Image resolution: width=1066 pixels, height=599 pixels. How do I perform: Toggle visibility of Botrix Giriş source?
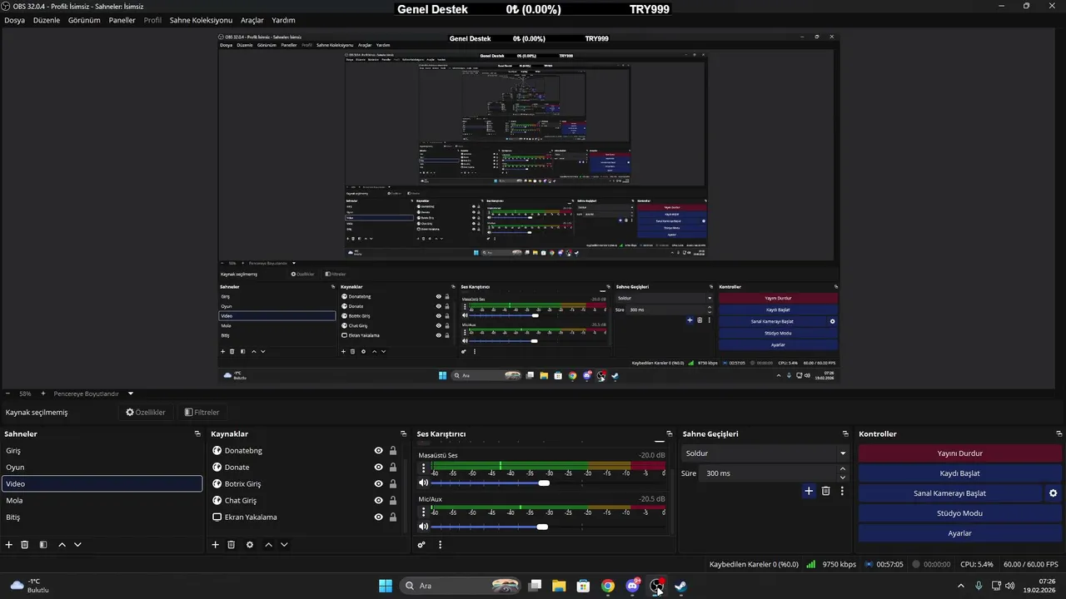click(x=378, y=484)
